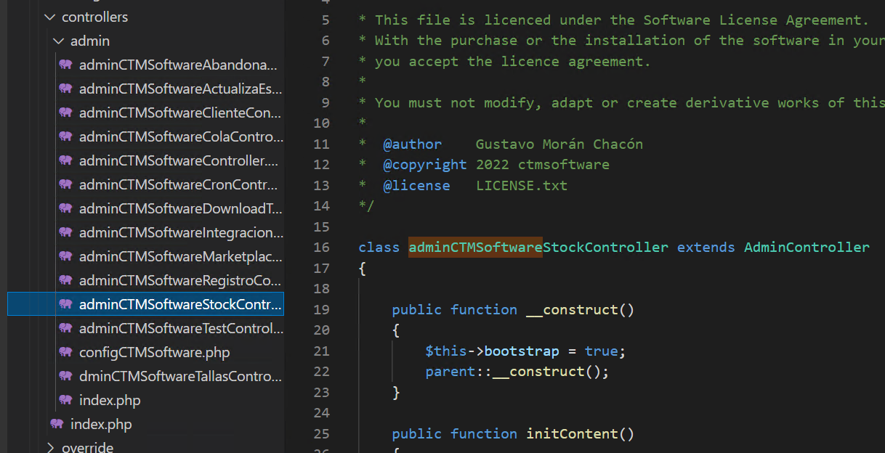Viewport: 885px width, 453px height.
Task: Open adminCTMSoftwareCronContr... file
Action: coord(179,184)
